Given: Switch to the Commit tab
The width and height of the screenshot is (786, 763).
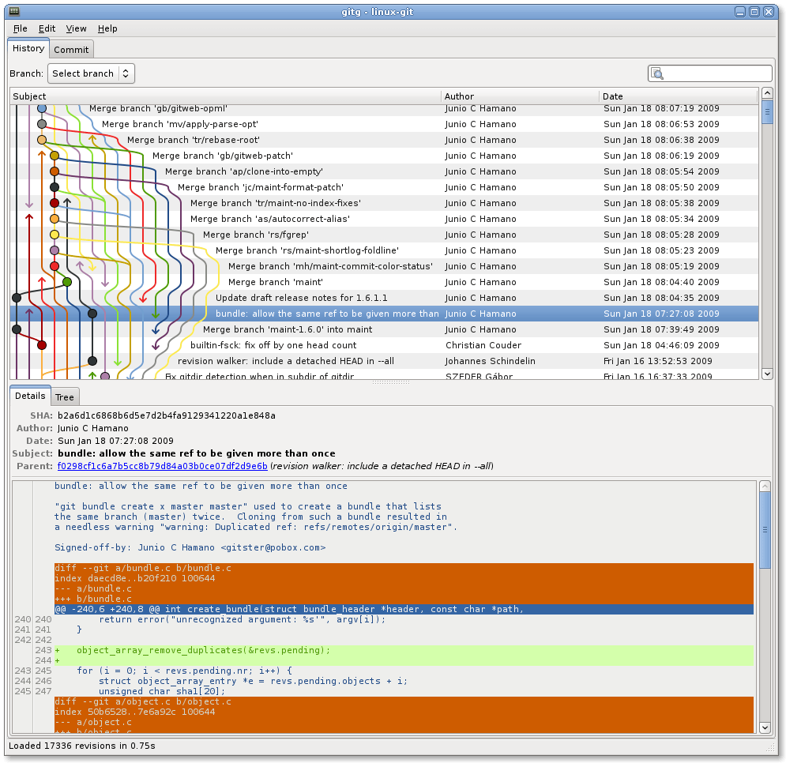Looking at the screenshot, I should tap(71, 50).
